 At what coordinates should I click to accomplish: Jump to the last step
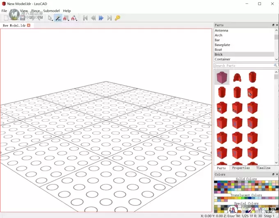109,18
